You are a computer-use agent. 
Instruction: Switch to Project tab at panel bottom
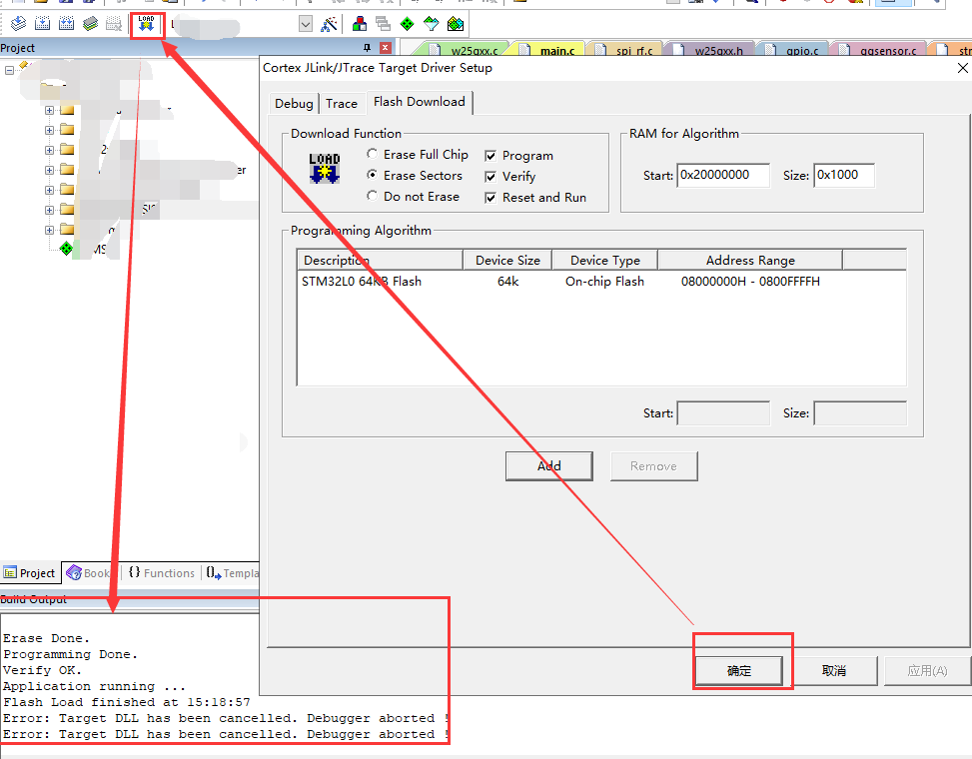coord(30,573)
